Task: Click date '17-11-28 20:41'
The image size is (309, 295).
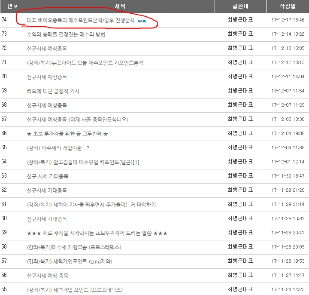Action: (x=288, y=233)
